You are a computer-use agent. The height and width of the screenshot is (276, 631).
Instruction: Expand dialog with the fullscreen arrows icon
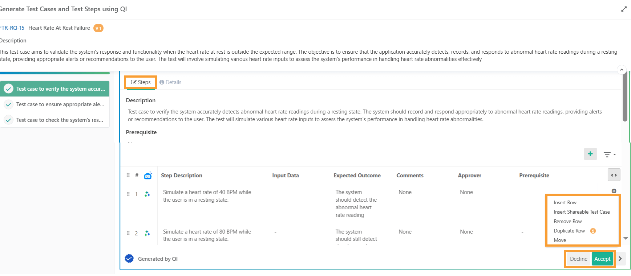(x=624, y=9)
